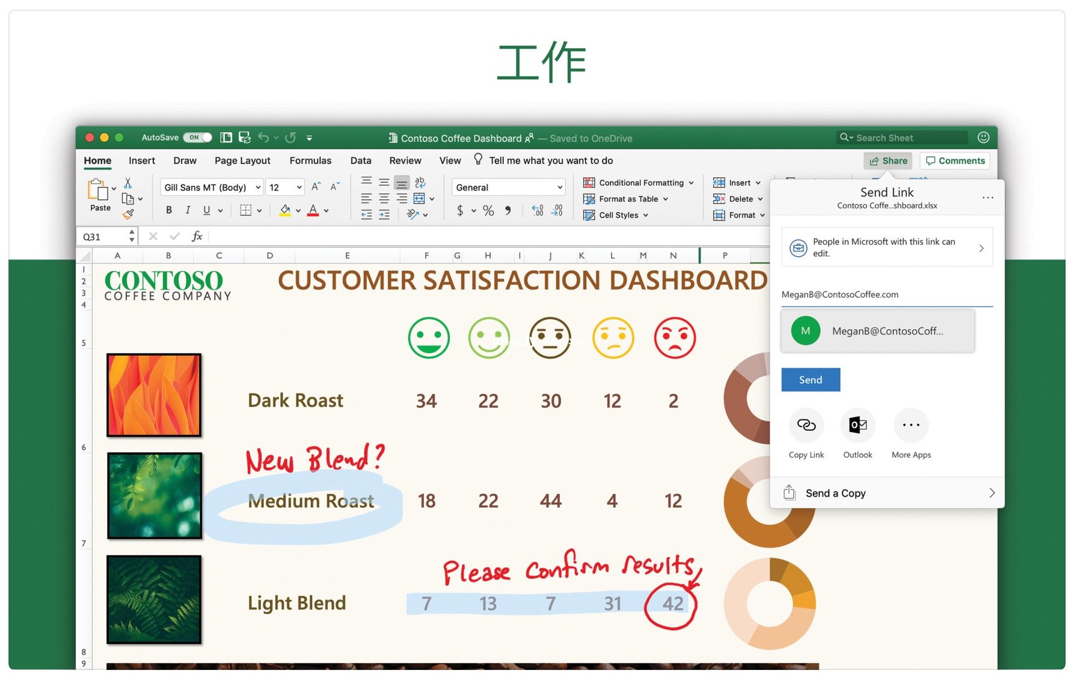Click the Search Sheet field
Screen dimensions: 1074x679
coord(902,138)
